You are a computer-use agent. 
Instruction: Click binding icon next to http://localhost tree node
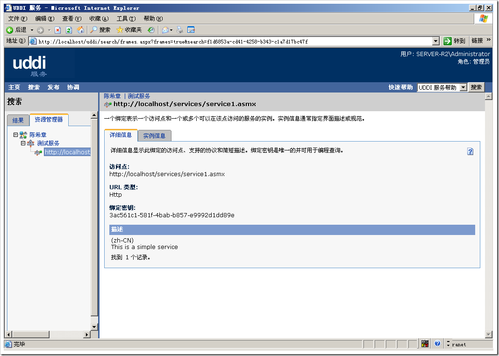(x=38, y=152)
